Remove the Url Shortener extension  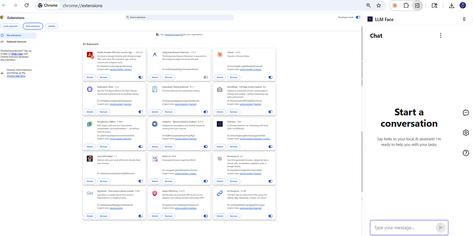coord(233,216)
